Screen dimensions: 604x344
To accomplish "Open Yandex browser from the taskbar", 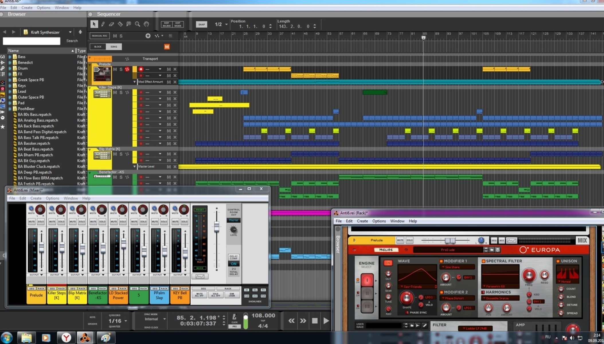I will [x=66, y=337].
